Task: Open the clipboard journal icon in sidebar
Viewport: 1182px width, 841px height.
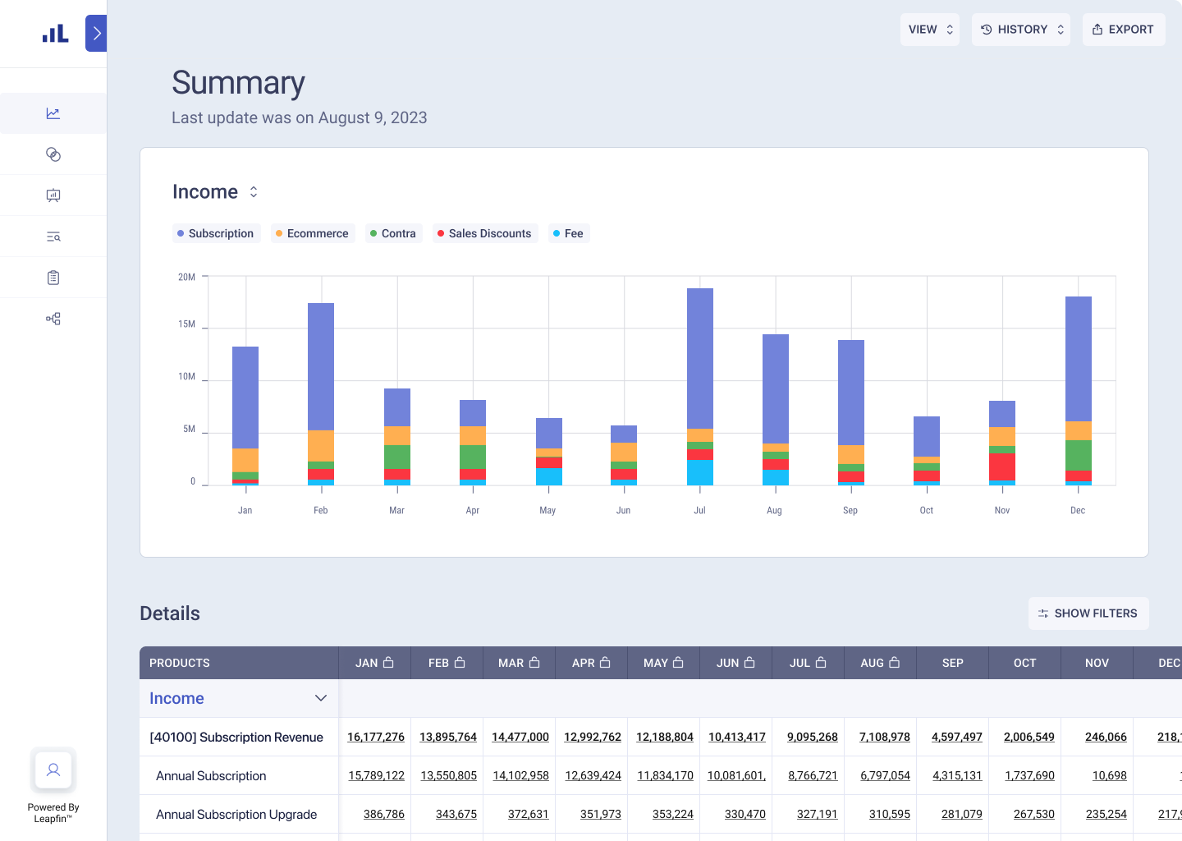Action: [x=53, y=277]
